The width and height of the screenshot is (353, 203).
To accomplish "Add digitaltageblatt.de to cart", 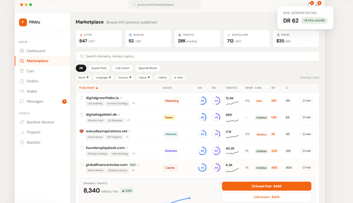I will (x=307, y=117).
